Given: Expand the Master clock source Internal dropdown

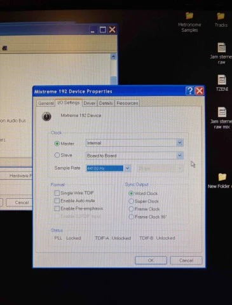Looking at the screenshot, I should (x=180, y=143).
